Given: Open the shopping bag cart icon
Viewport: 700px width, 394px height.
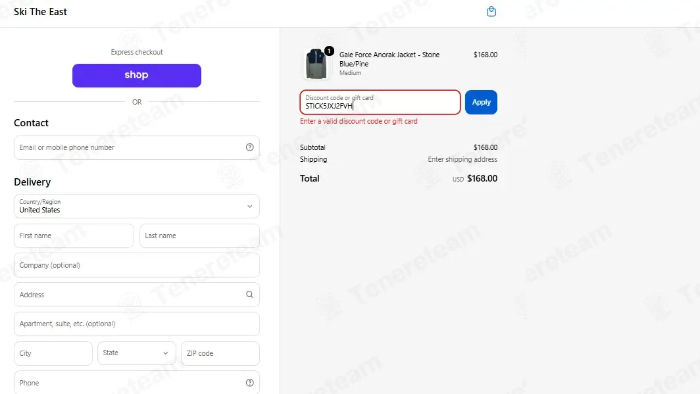Looking at the screenshot, I should [x=491, y=11].
